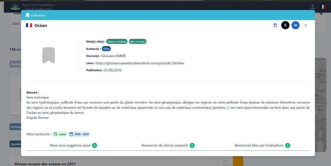331x166 pixels.
Task: Check the box next to Niveau moyen des océans
Action: tap(226, 162)
